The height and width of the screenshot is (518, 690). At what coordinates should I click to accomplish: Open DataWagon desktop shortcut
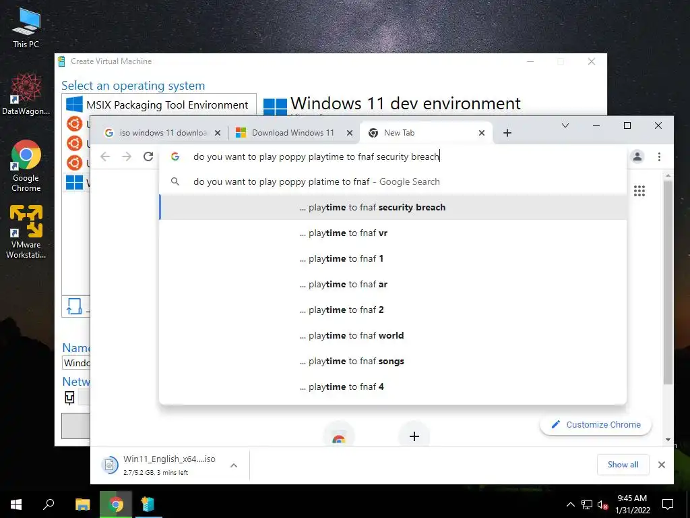(26, 94)
